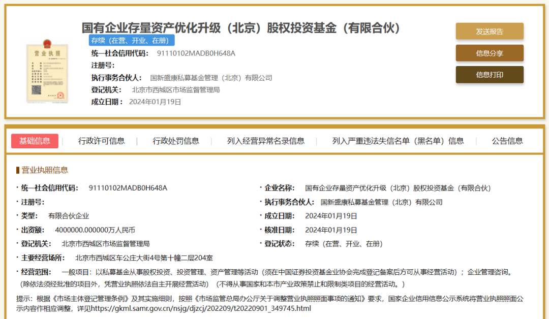Switch to the 行政许可信息 tab
This screenshot has width=549, height=319.
102,141
